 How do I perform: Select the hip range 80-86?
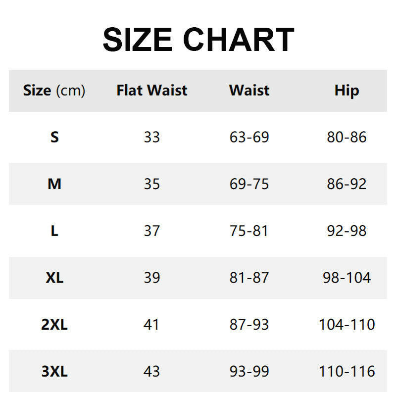[x=346, y=137]
